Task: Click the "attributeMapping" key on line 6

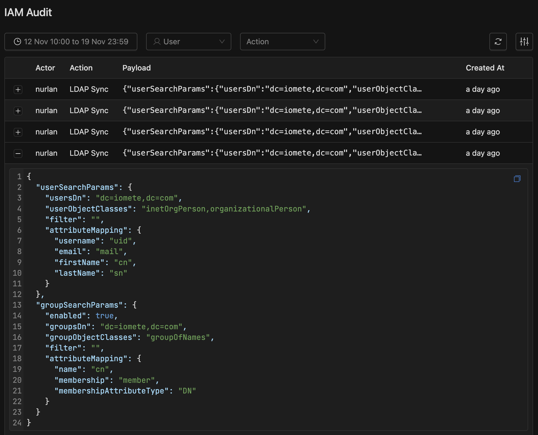Action: tap(86, 230)
